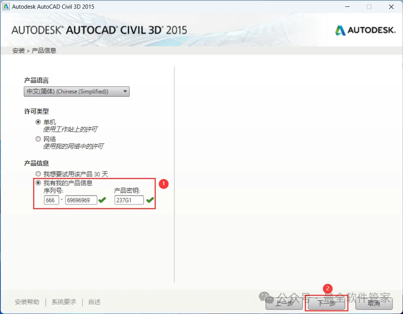Select 我有我的产品信息 radio button
Image resolution: width=403 pixels, height=314 pixels.
38,183
